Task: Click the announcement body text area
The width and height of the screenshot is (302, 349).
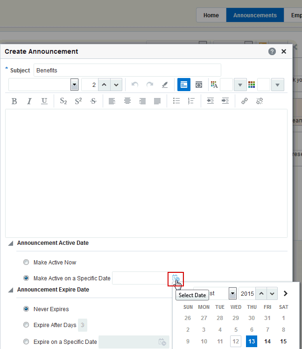Action: (146, 173)
